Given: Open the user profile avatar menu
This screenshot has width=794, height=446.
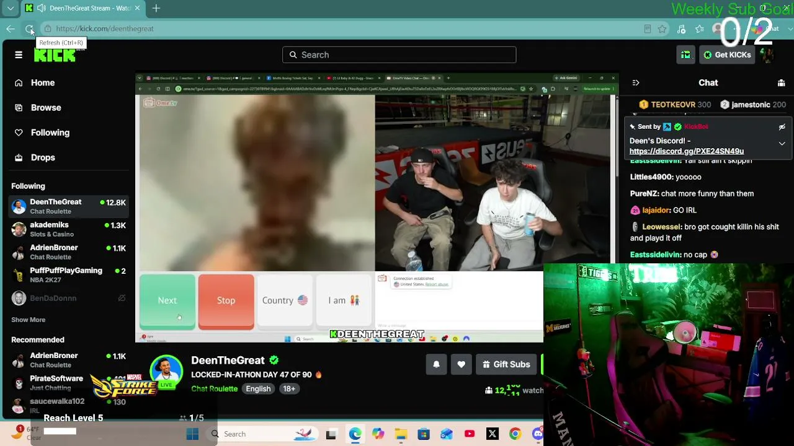Looking at the screenshot, I should click(x=767, y=55).
